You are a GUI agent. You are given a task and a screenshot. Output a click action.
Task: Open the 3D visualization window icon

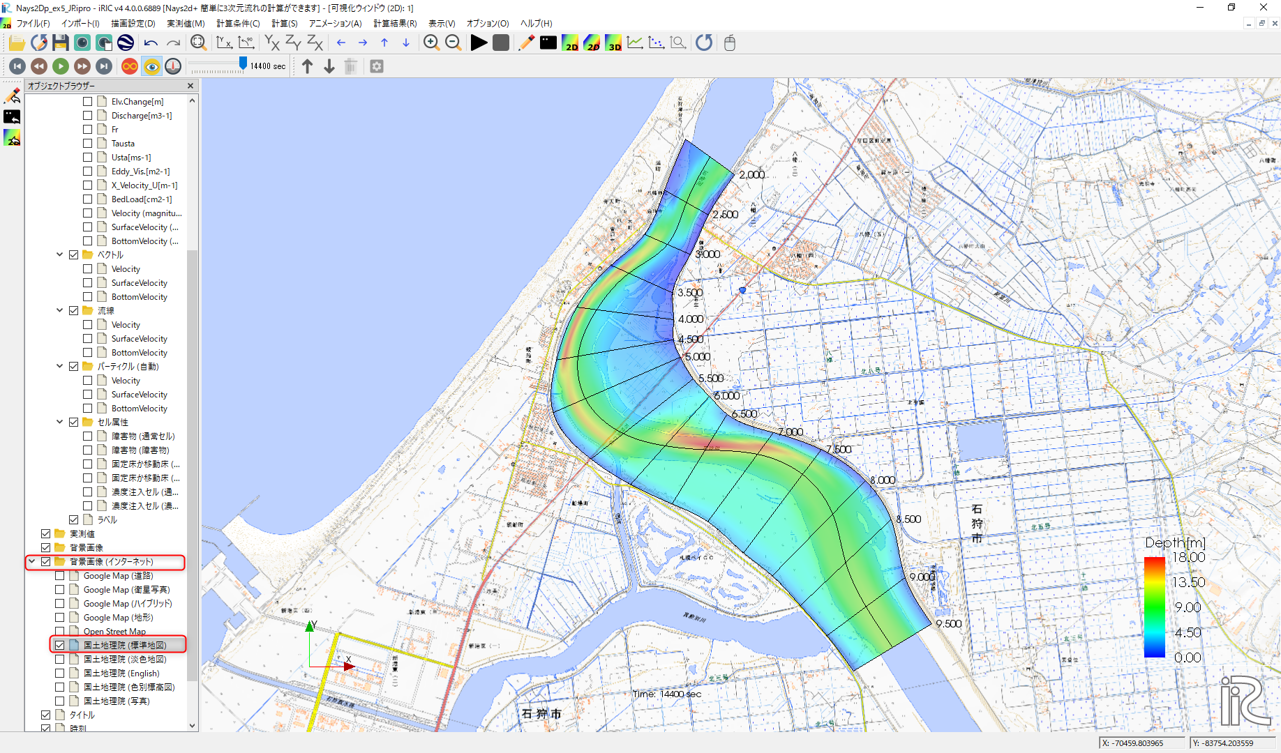[613, 43]
